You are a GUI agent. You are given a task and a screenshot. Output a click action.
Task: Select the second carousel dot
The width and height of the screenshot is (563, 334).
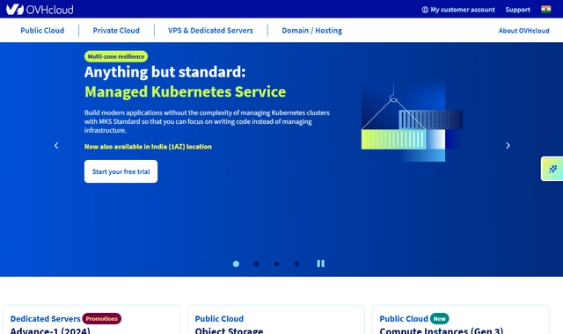coord(256,264)
